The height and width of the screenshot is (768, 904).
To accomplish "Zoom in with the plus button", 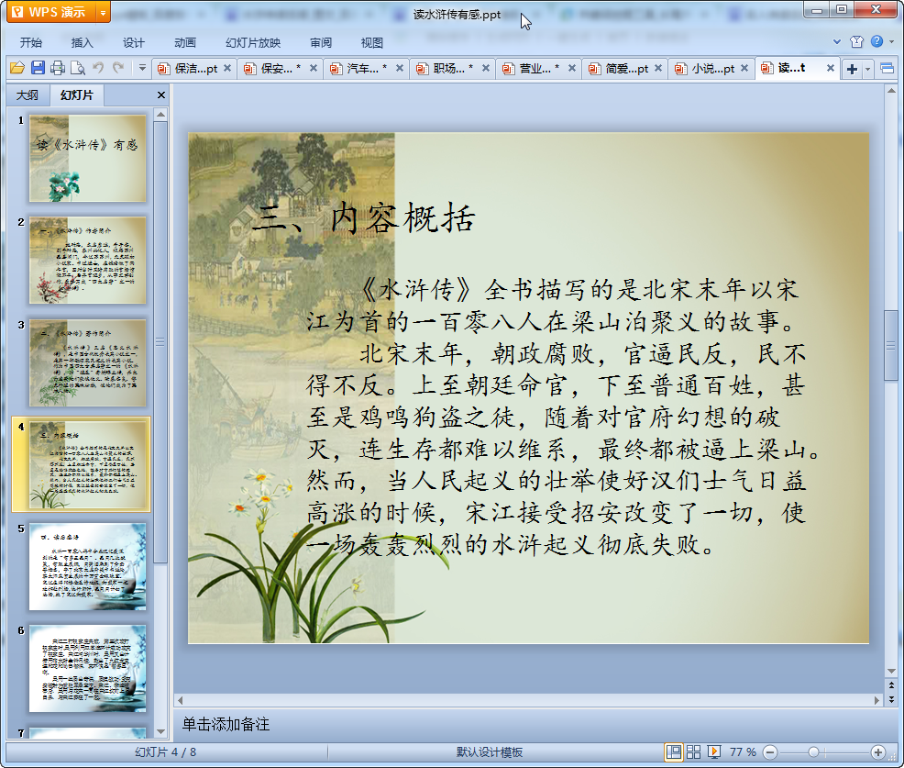I will click(x=878, y=752).
